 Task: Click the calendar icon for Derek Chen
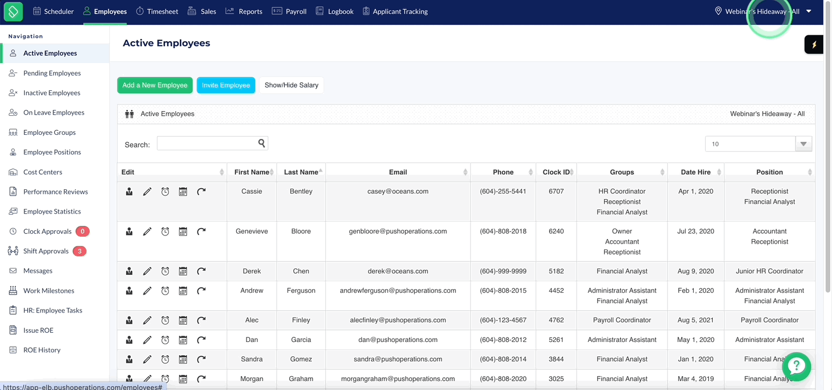point(183,271)
